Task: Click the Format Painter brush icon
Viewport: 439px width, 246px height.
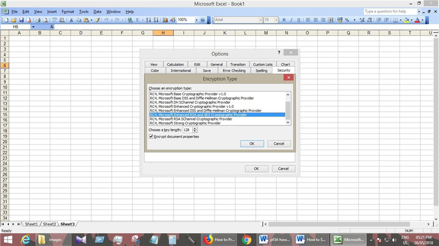Action: pos(97,20)
